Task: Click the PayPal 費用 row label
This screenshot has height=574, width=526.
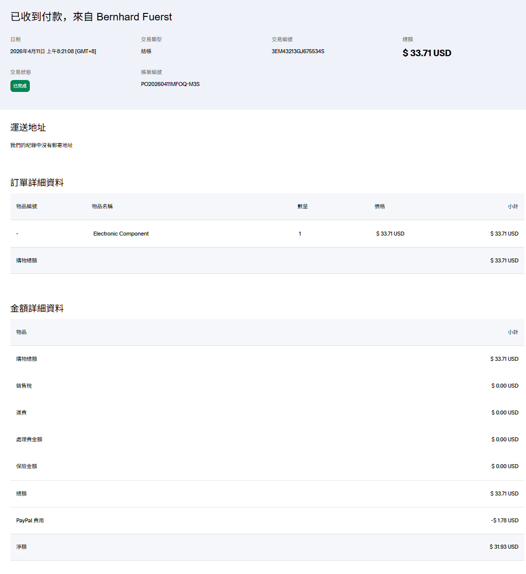Action: [30, 520]
